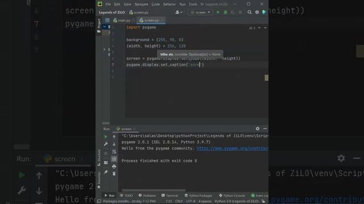Toggle the tool window bars icon in the status bar corner
Viewport: 364px width, 204px height.
(x=99, y=201)
